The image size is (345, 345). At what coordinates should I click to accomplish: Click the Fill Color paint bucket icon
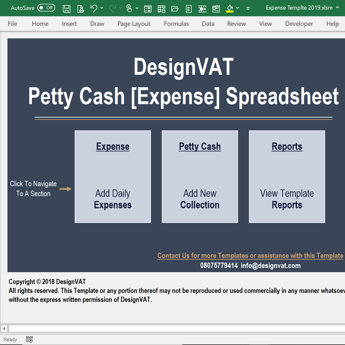click(x=229, y=8)
